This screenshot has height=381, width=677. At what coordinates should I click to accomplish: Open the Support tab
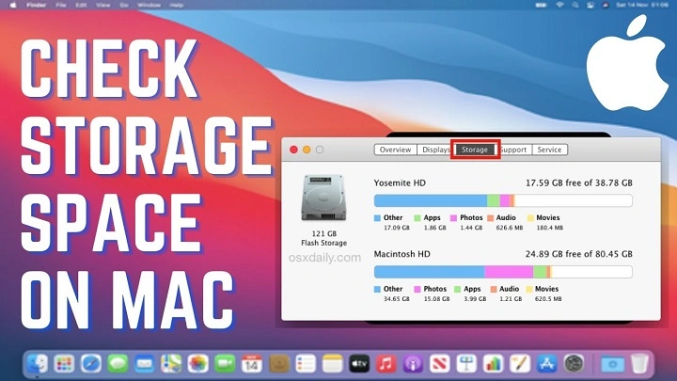[x=513, y=150]
